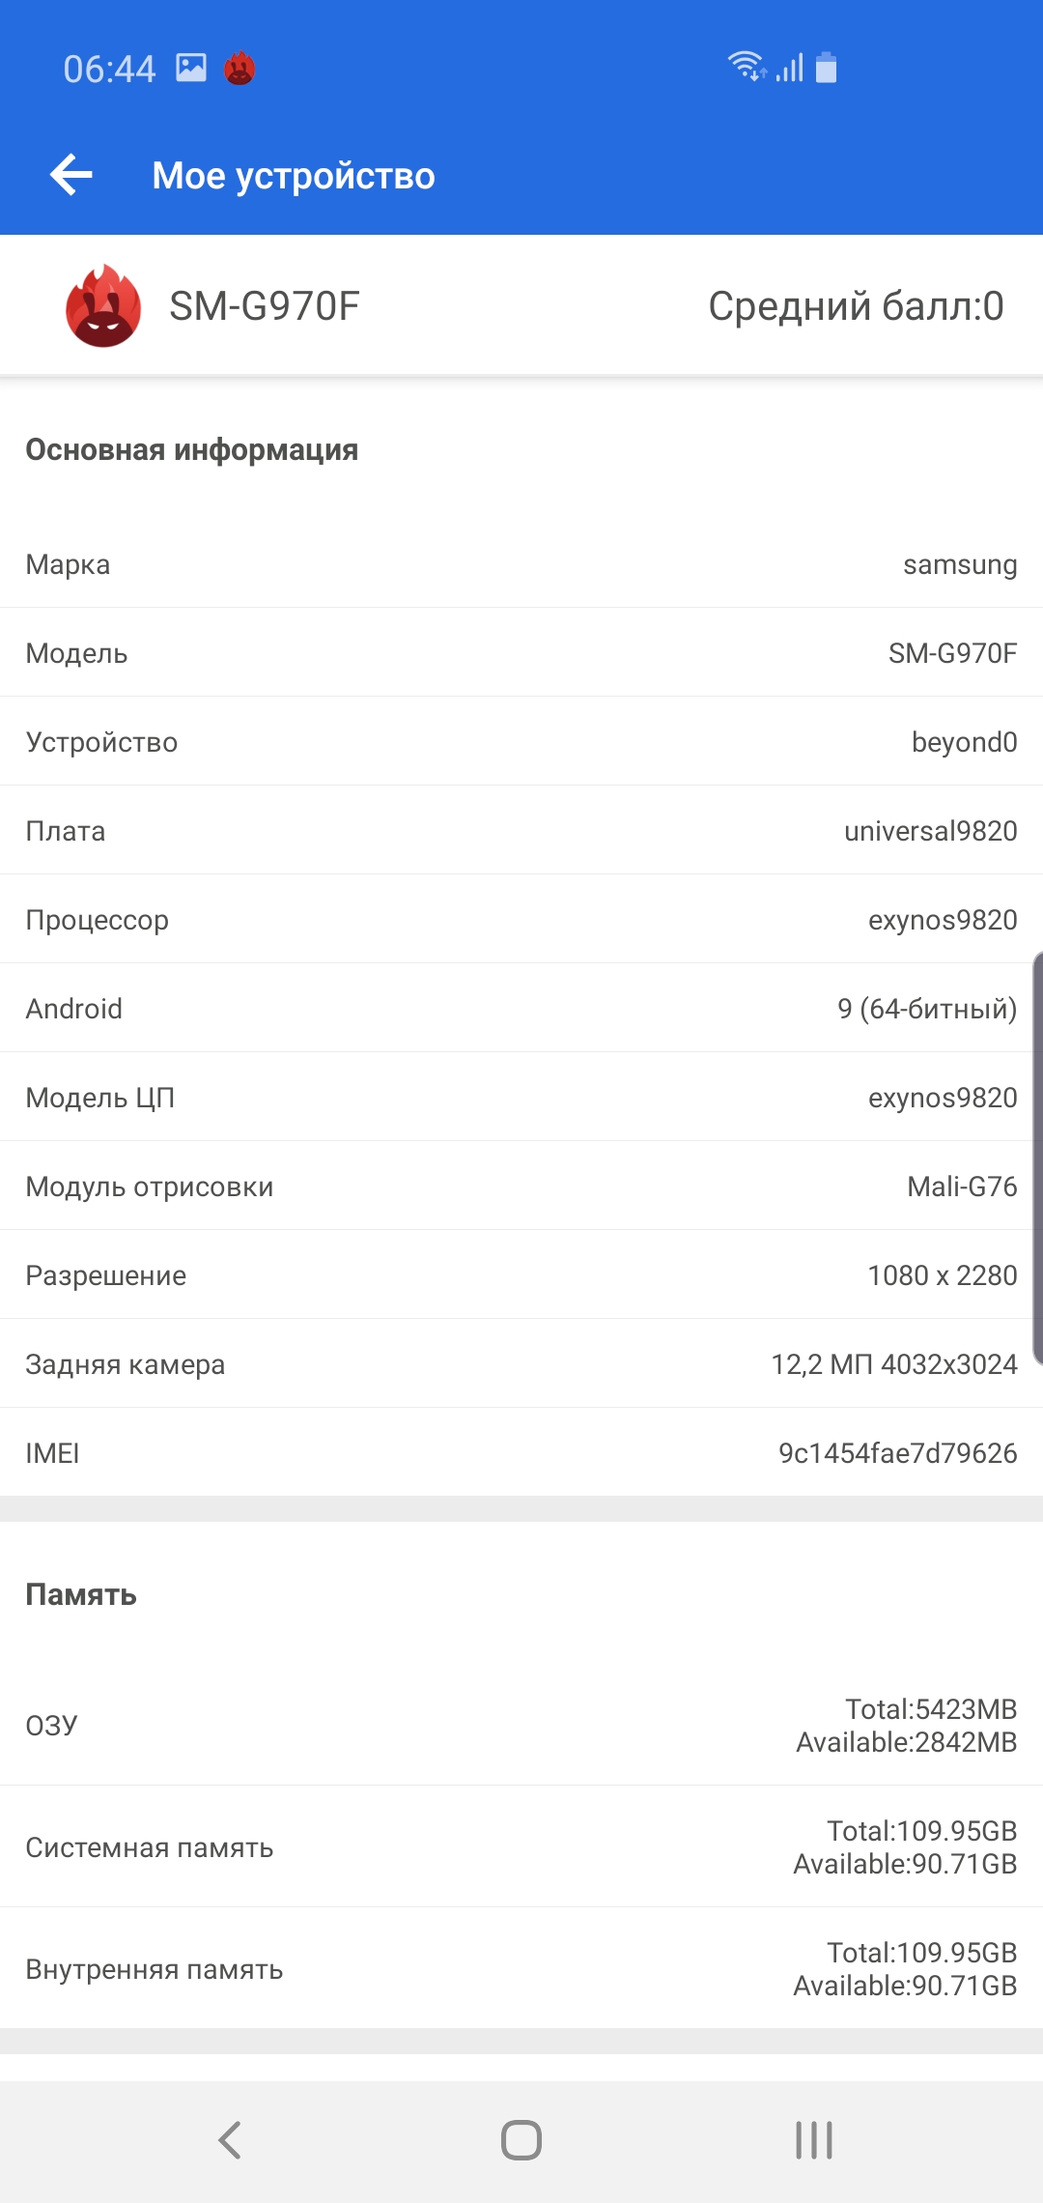Screen dimensions: 1043x2203
Task: Tap the battery indicator icon
Action: click(x=826, y=68)
